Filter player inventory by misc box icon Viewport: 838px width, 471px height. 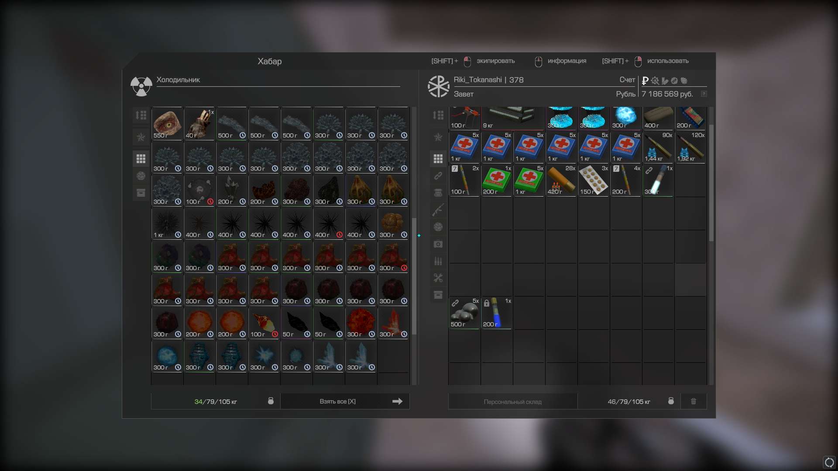[x=438, y=295]
